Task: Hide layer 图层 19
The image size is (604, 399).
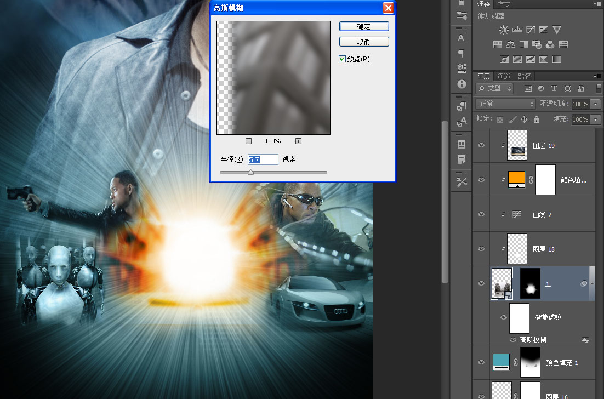Action: point(481,145)
